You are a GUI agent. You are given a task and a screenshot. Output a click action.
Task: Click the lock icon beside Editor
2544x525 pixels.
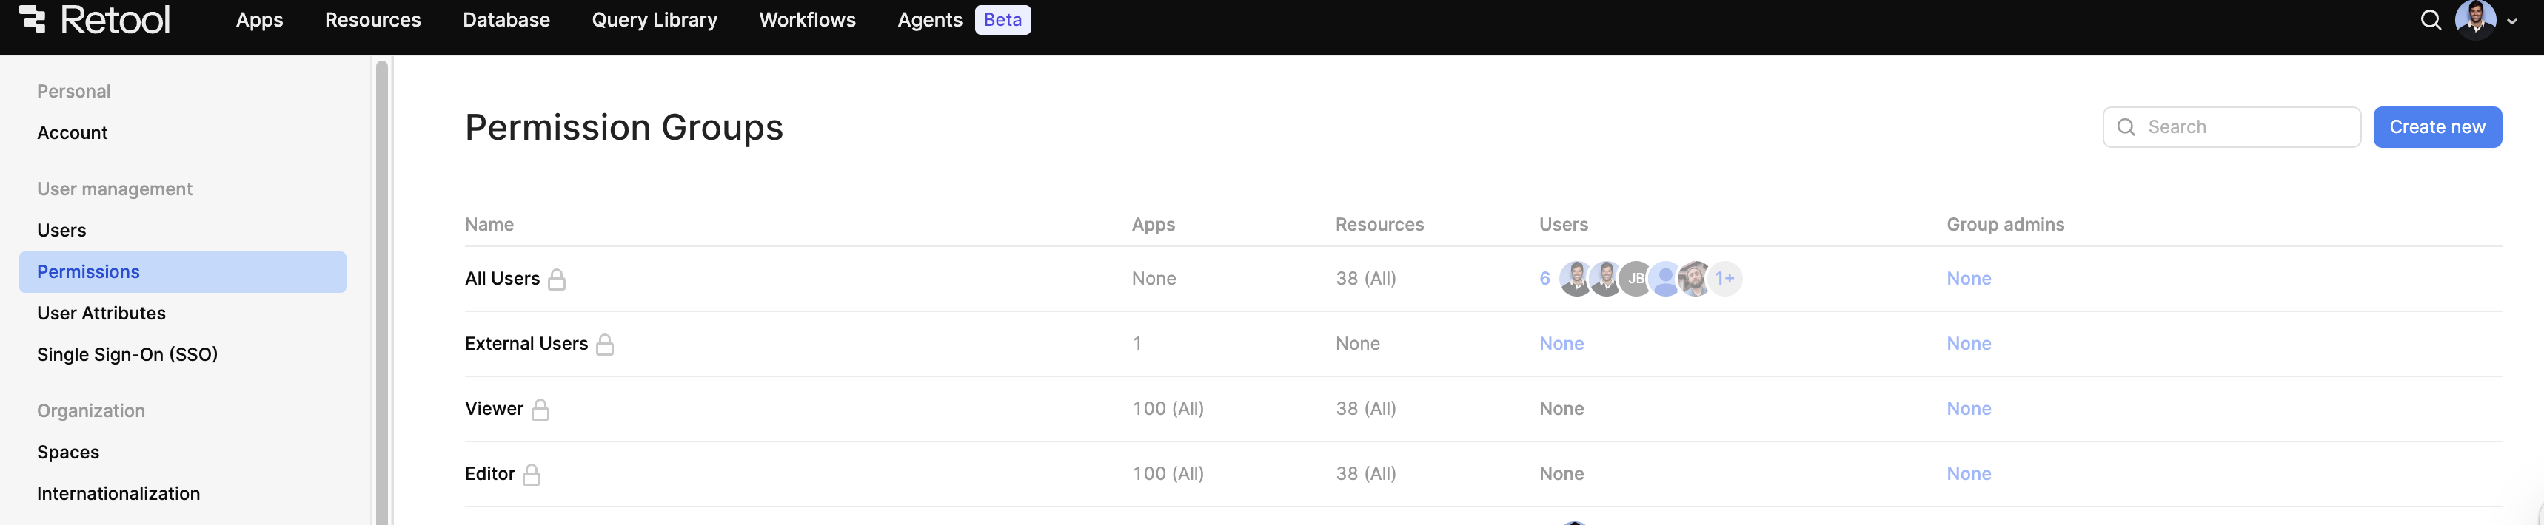pos(532,475)
